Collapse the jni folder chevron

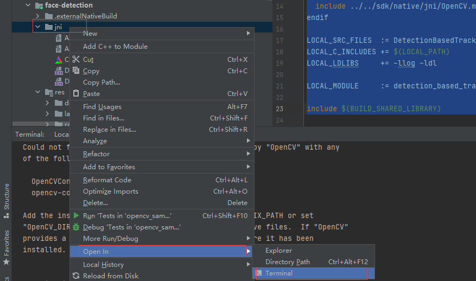click(38, 27)
